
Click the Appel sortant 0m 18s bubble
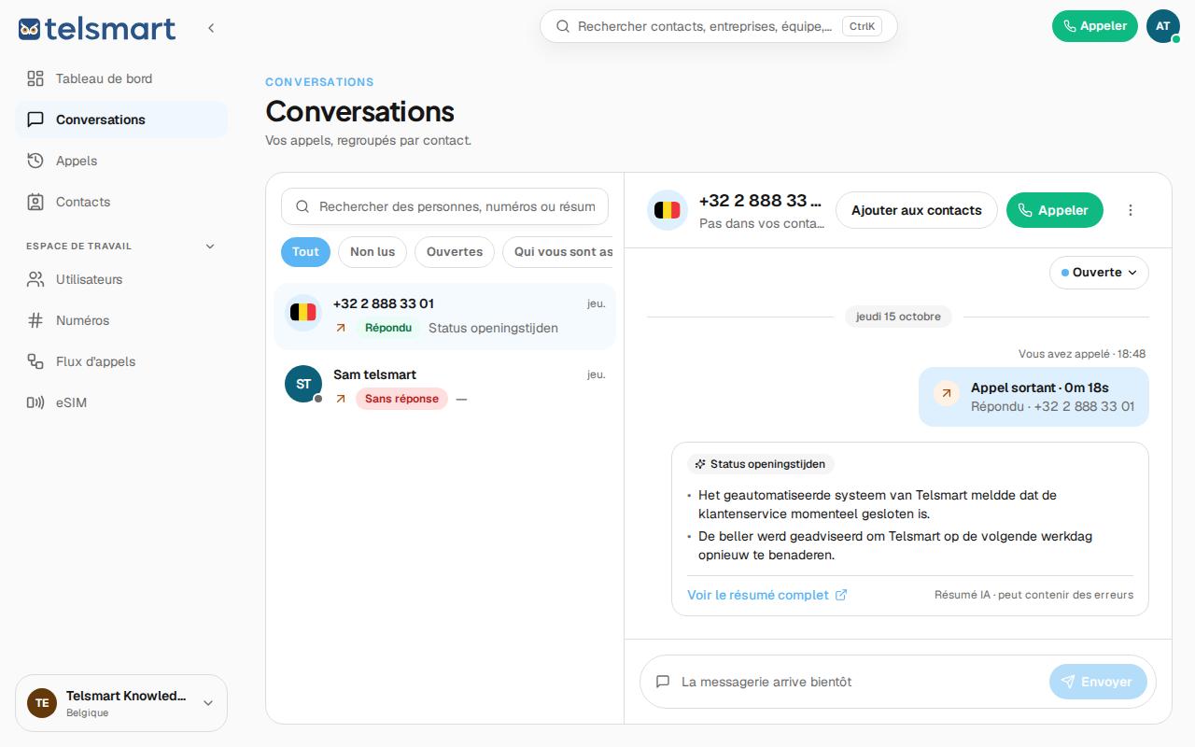click(x=1033, y=397)
